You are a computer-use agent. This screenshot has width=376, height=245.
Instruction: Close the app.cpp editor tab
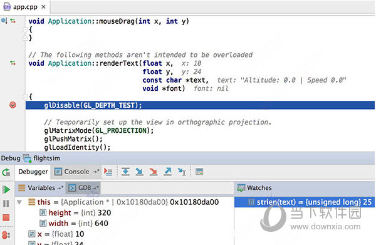click(43, 7)
